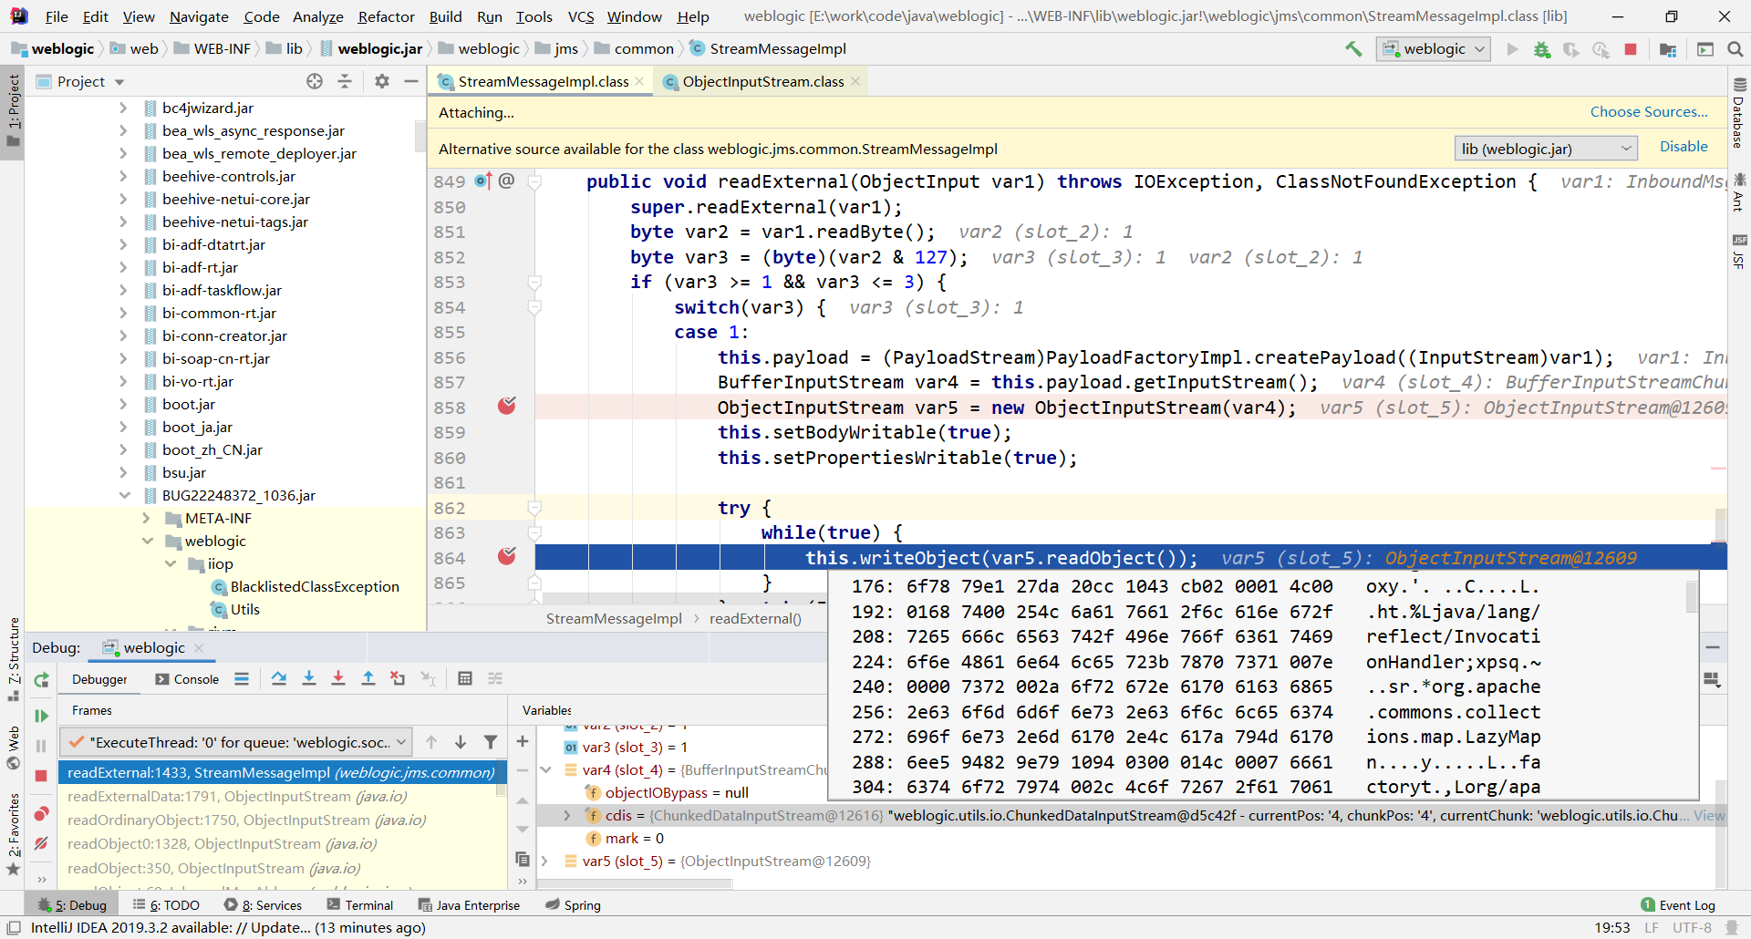Click the Build Project hammer icon
1751x939 pixels.
[1353, 49]
